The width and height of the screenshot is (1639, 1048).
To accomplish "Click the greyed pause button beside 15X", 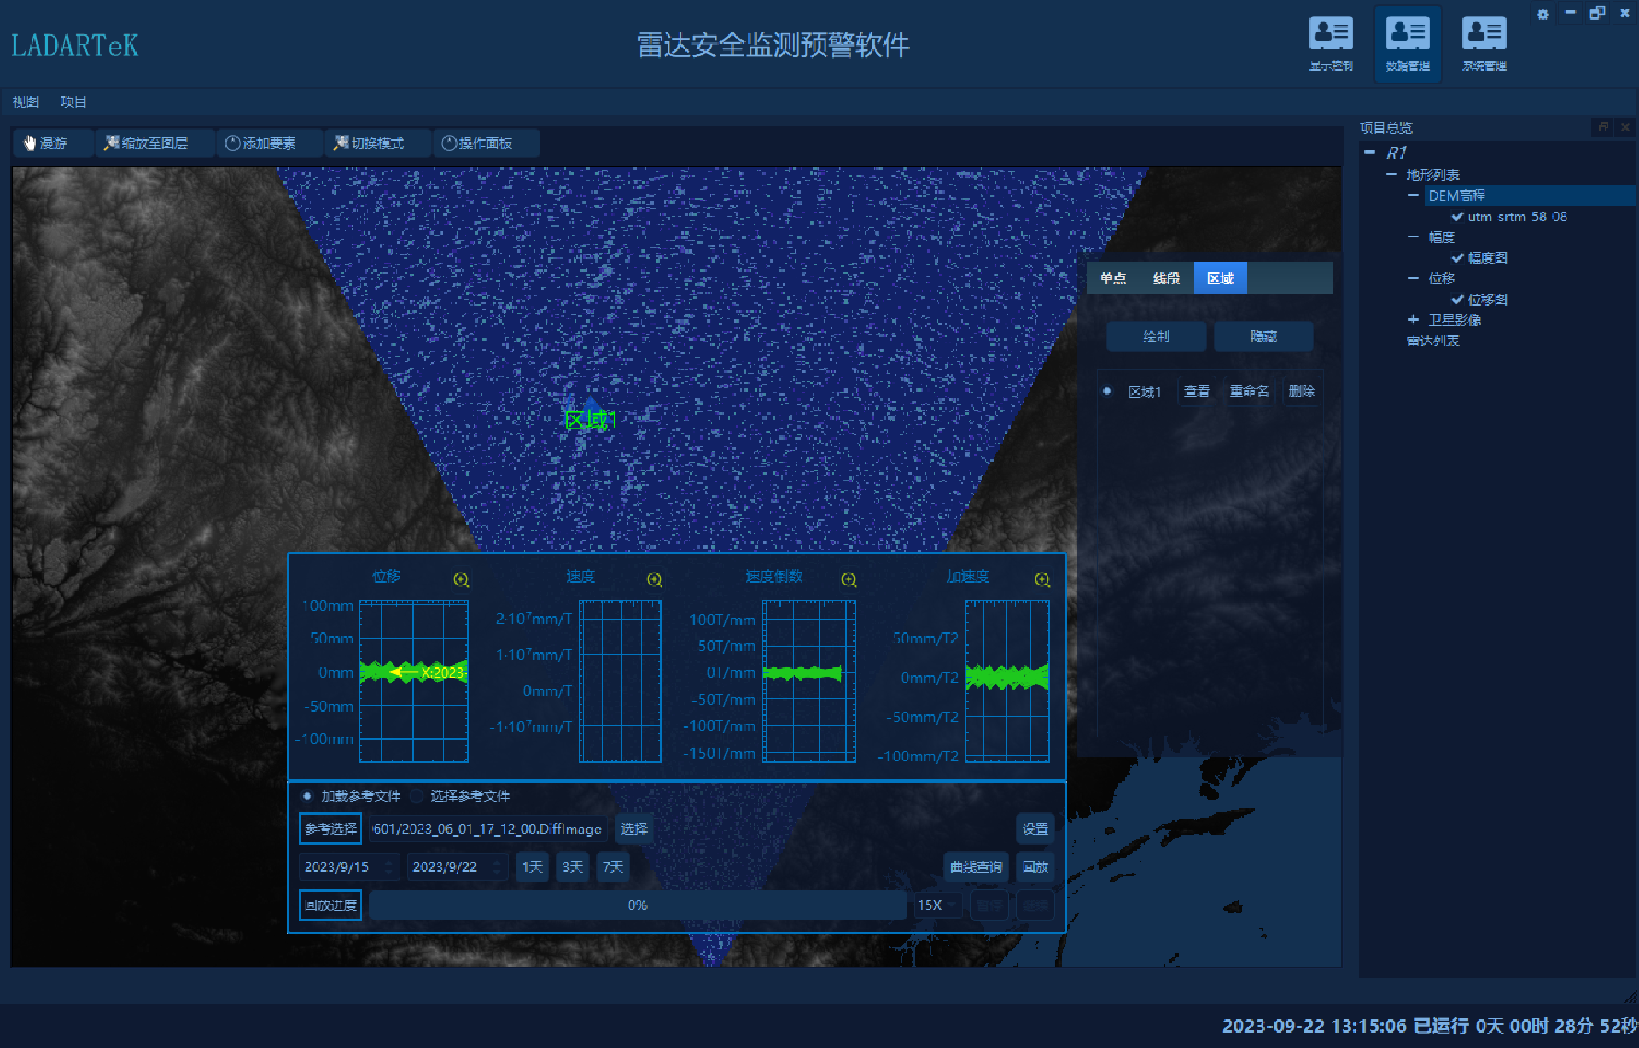I will tap(989, 905).
